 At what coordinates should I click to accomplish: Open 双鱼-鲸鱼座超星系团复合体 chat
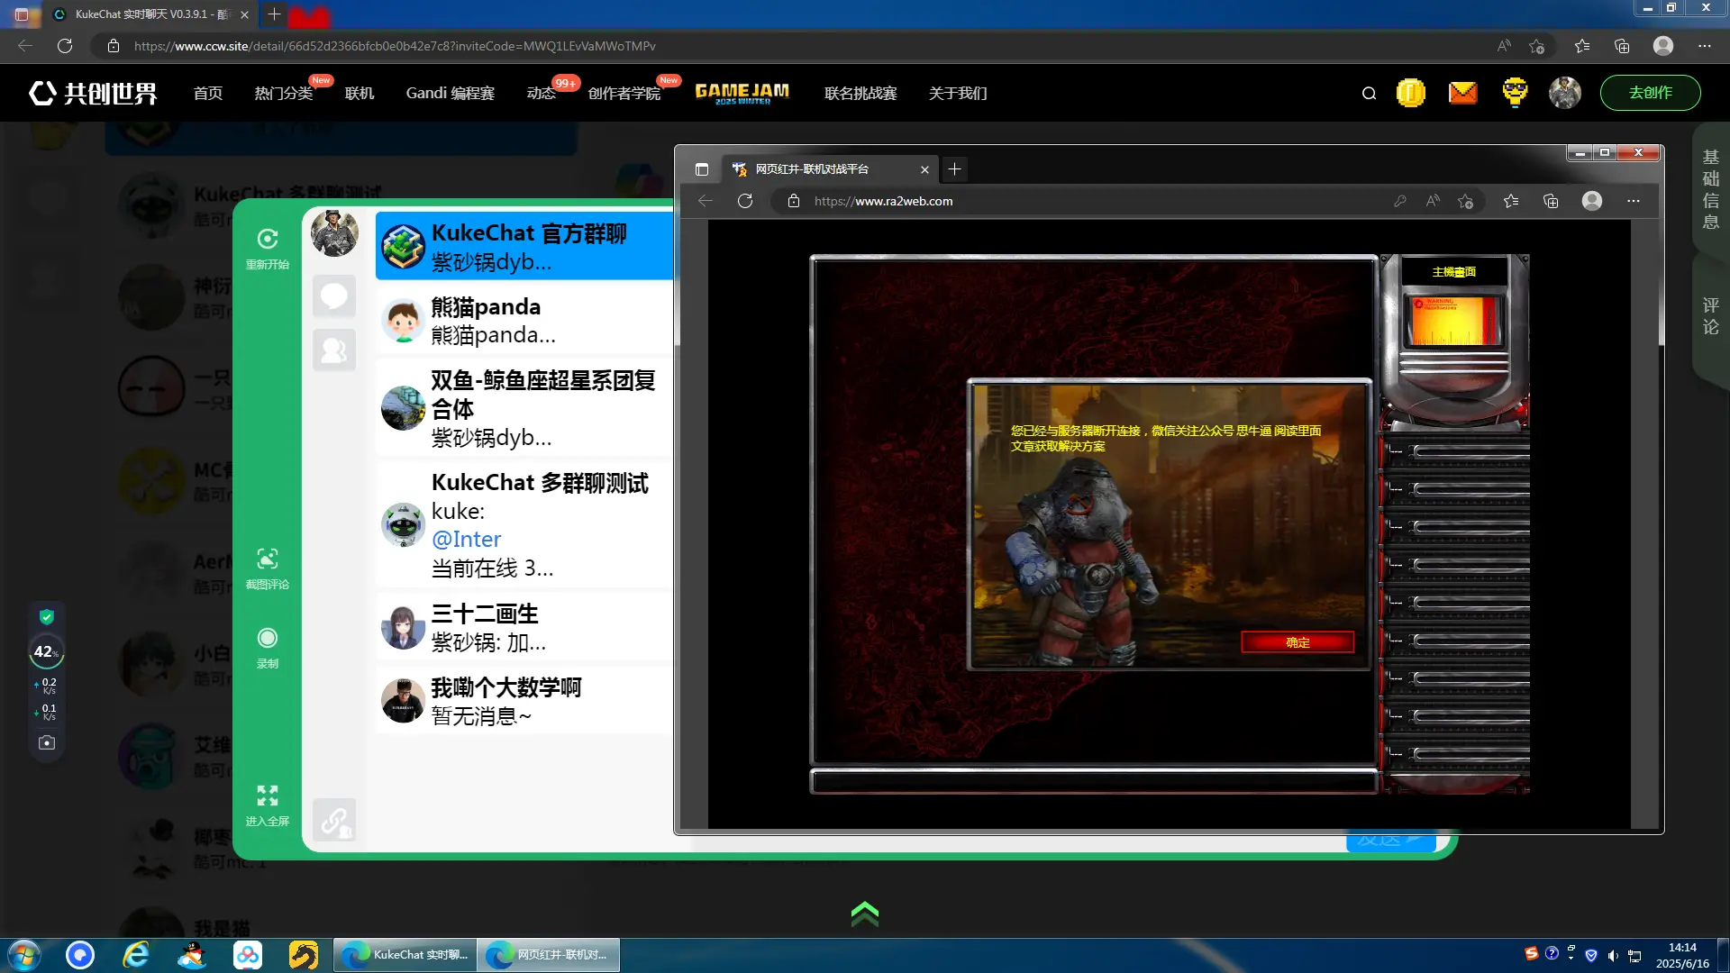coord(524,408)
